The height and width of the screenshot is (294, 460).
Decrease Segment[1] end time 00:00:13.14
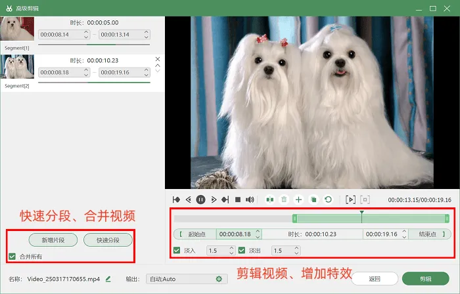147,37
